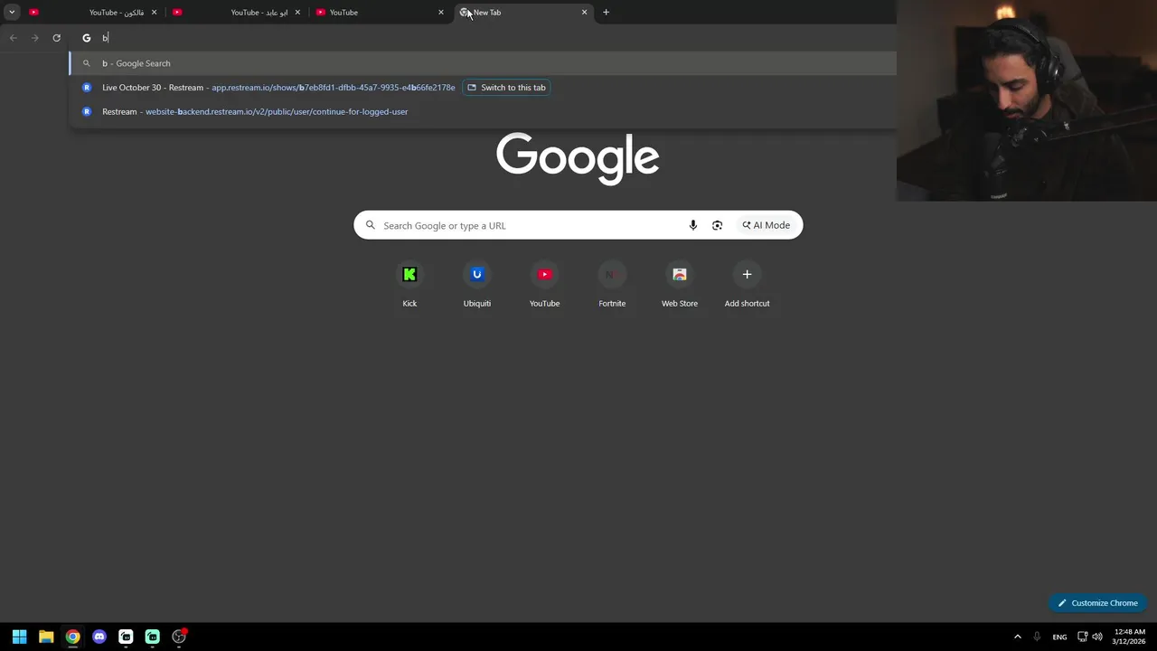Open File Explorer from the taskbar
Image resolution: width=1157 pixels, height=651 pixels.
coord(46,637)
